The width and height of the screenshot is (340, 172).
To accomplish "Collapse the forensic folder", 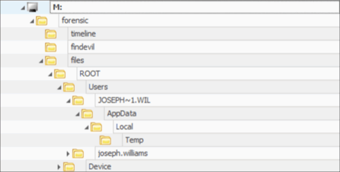I will (32, 22).
